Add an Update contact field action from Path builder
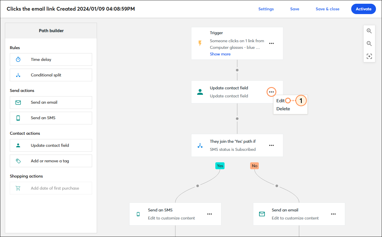 51,145
